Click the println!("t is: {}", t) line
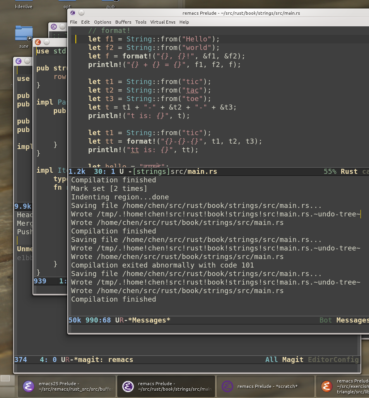 (x=139, y=116)
